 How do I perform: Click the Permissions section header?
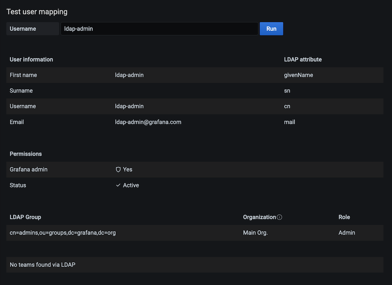click(x=25, y=154)
